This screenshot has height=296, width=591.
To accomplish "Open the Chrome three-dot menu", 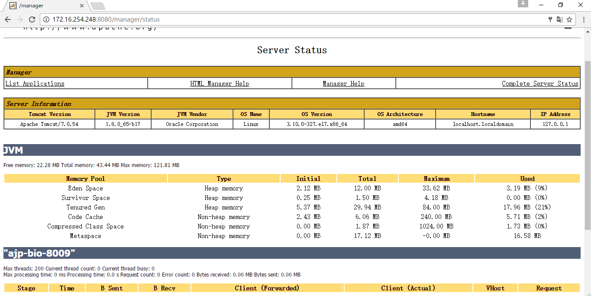I will click(x=584, y=19).
